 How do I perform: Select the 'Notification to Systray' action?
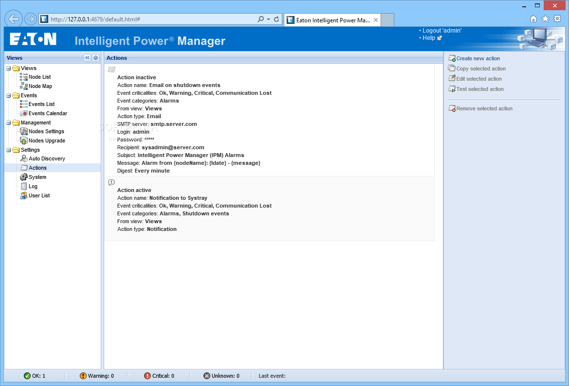coord(269,209)
